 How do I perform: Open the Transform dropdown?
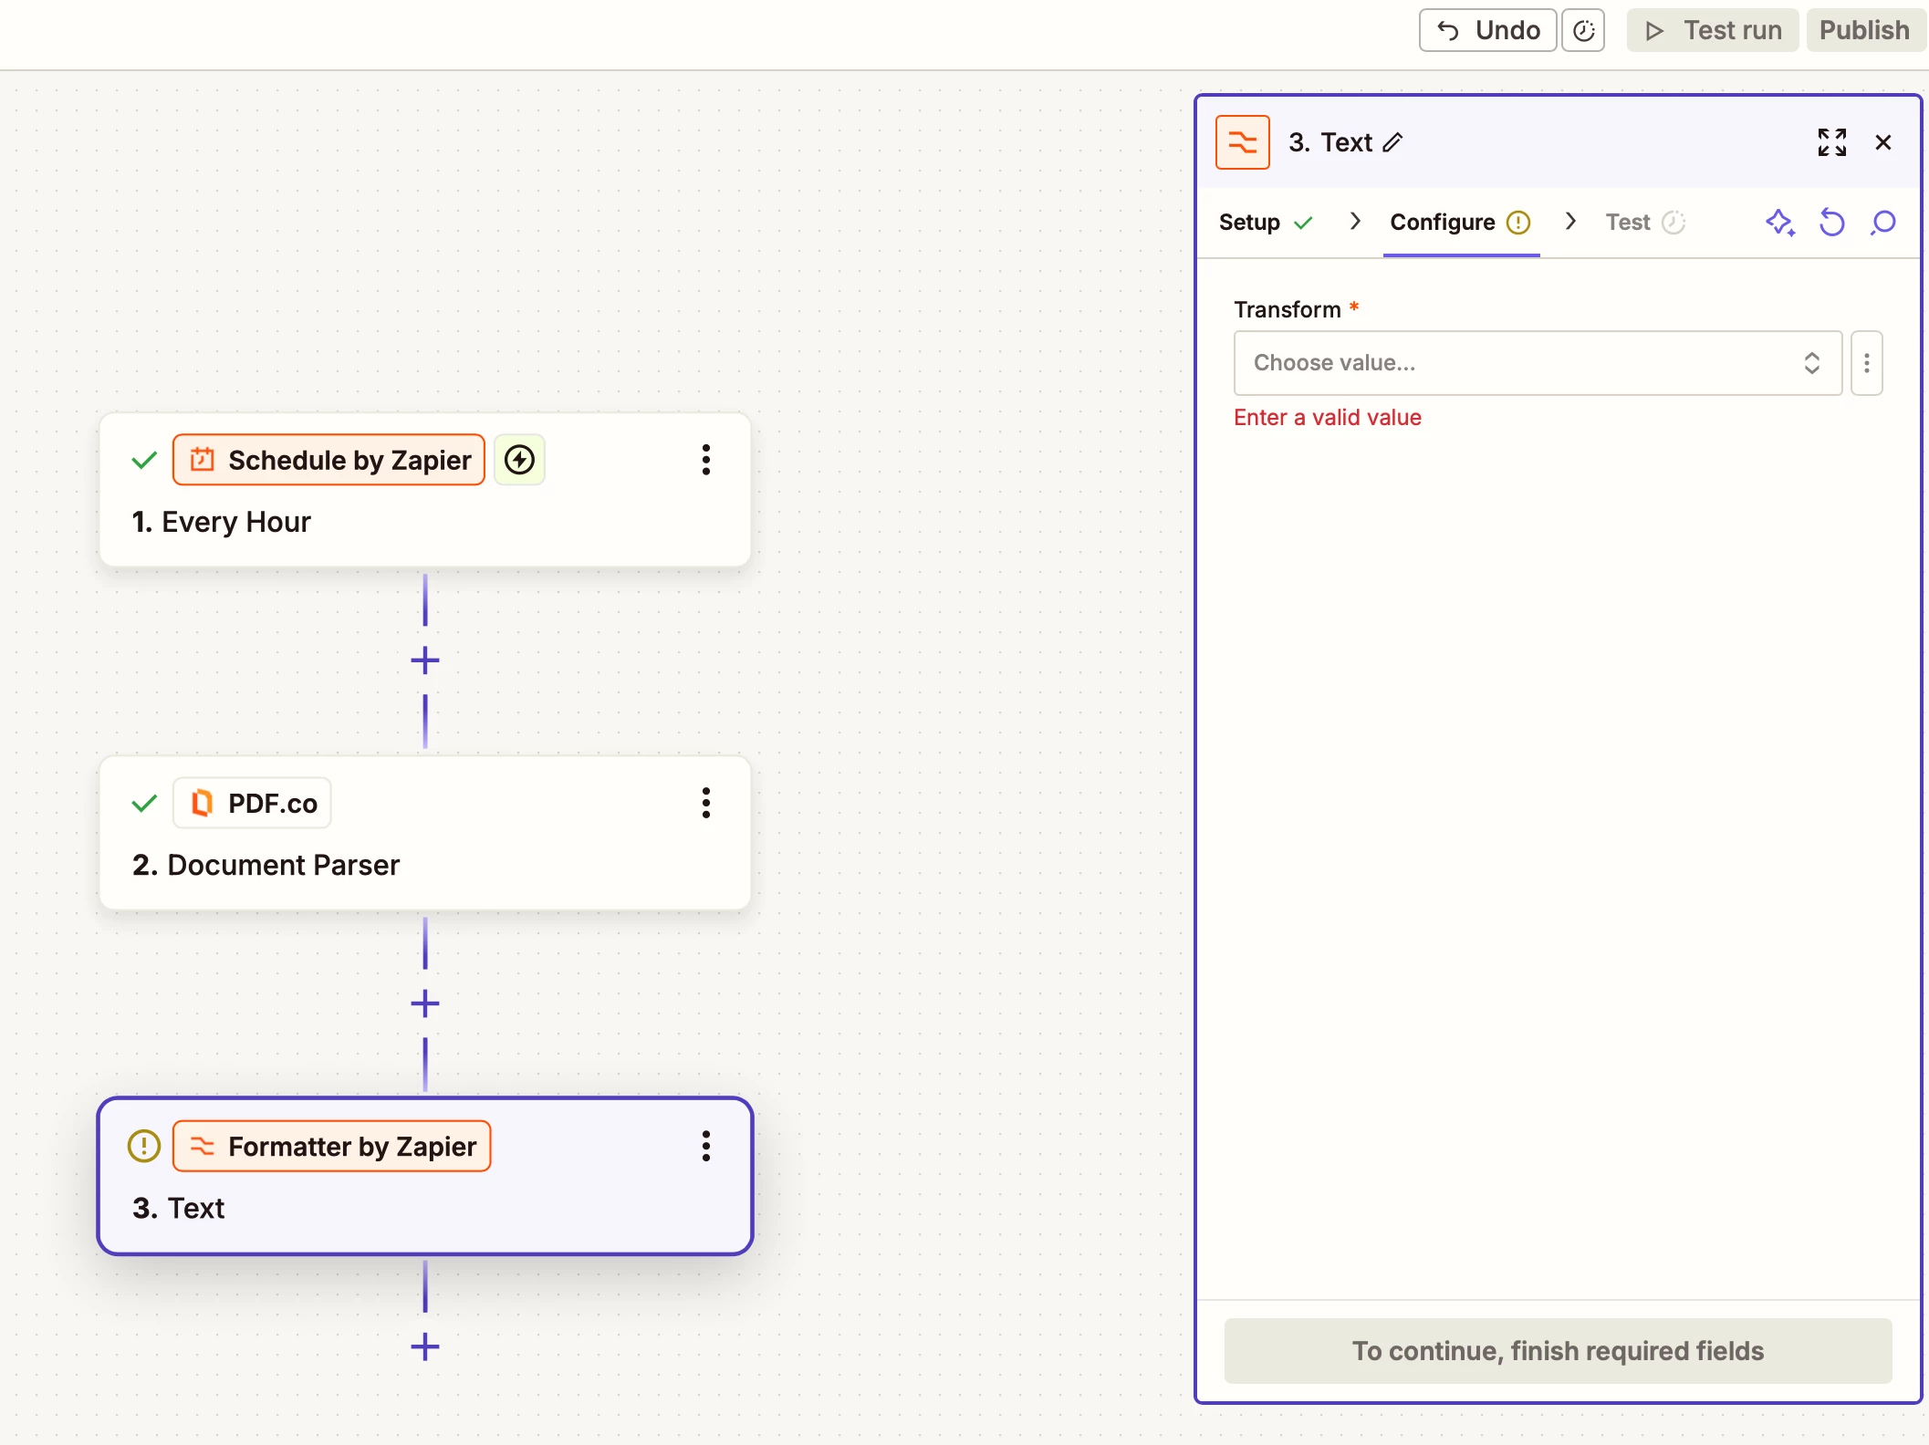click(1538, 363)
